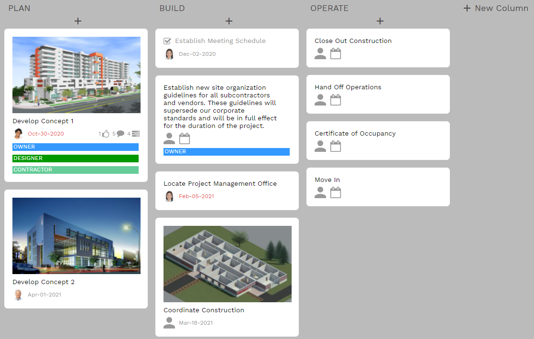
Task: Like the Develop Concept 1 card
Action: coord(105,134)
